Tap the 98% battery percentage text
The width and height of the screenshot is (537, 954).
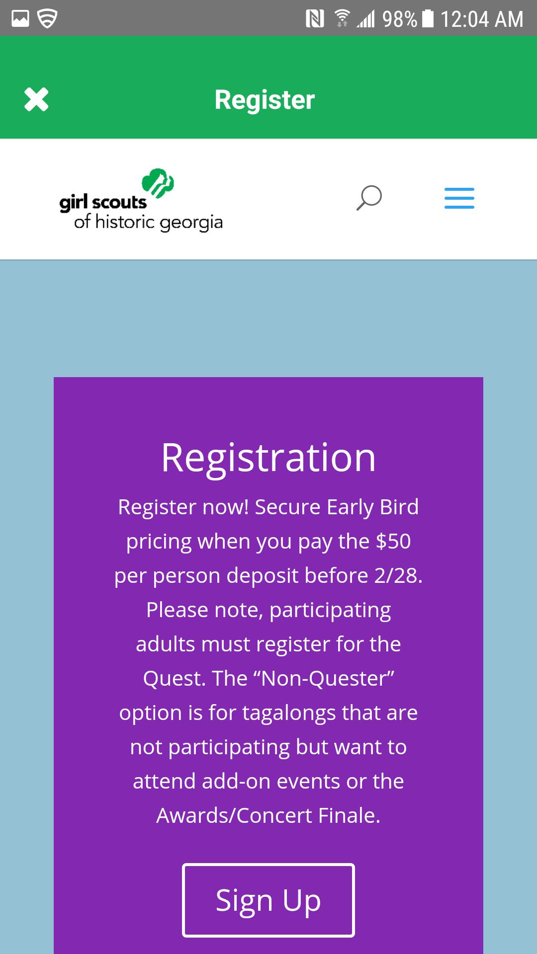tap(399, 19)
